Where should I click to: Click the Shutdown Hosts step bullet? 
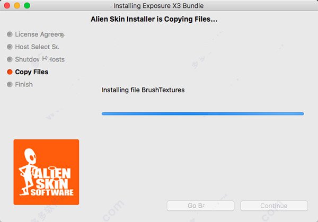point(10,59)
